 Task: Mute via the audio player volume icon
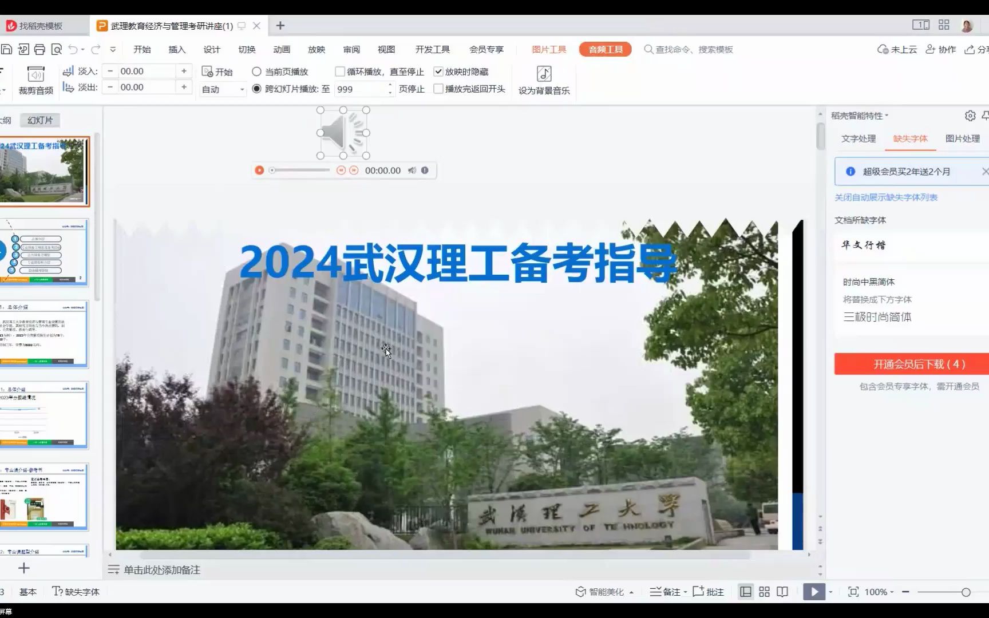[412, 171]
